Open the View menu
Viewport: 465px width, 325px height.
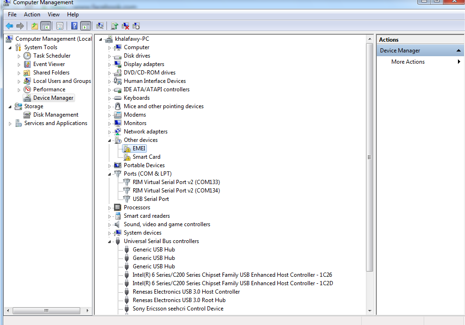pyautogui.click(x=53, y=15)
